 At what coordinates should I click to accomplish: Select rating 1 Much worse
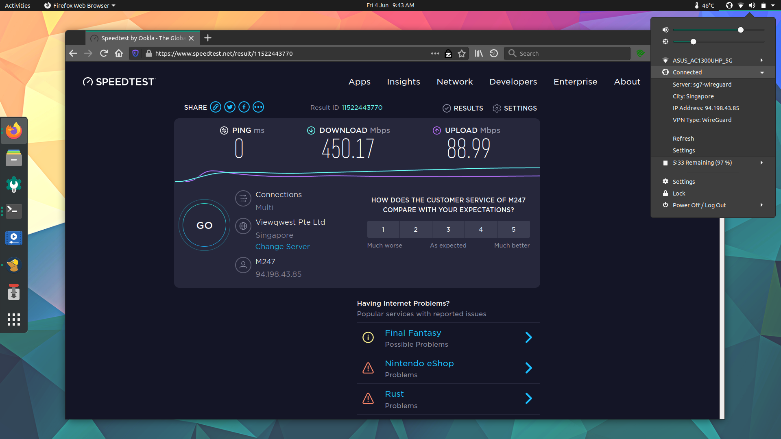383,230
